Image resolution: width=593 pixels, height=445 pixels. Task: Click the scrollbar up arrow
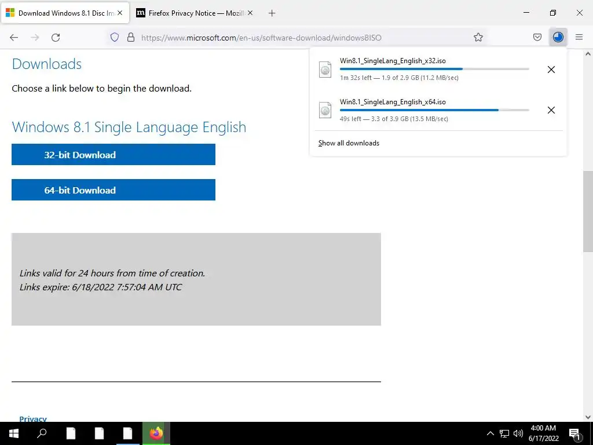(x=588, y=54)
